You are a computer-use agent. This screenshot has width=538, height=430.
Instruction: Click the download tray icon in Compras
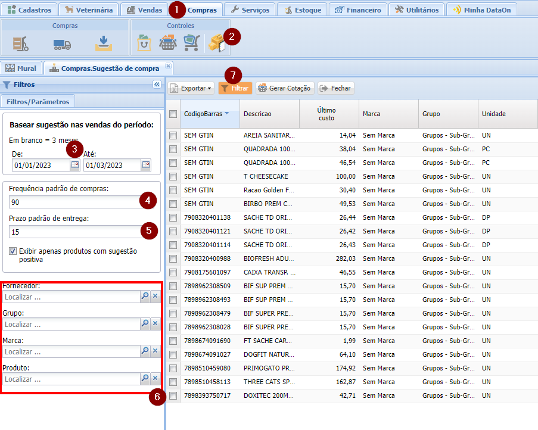pyautogui.click(x=103, y=43)
